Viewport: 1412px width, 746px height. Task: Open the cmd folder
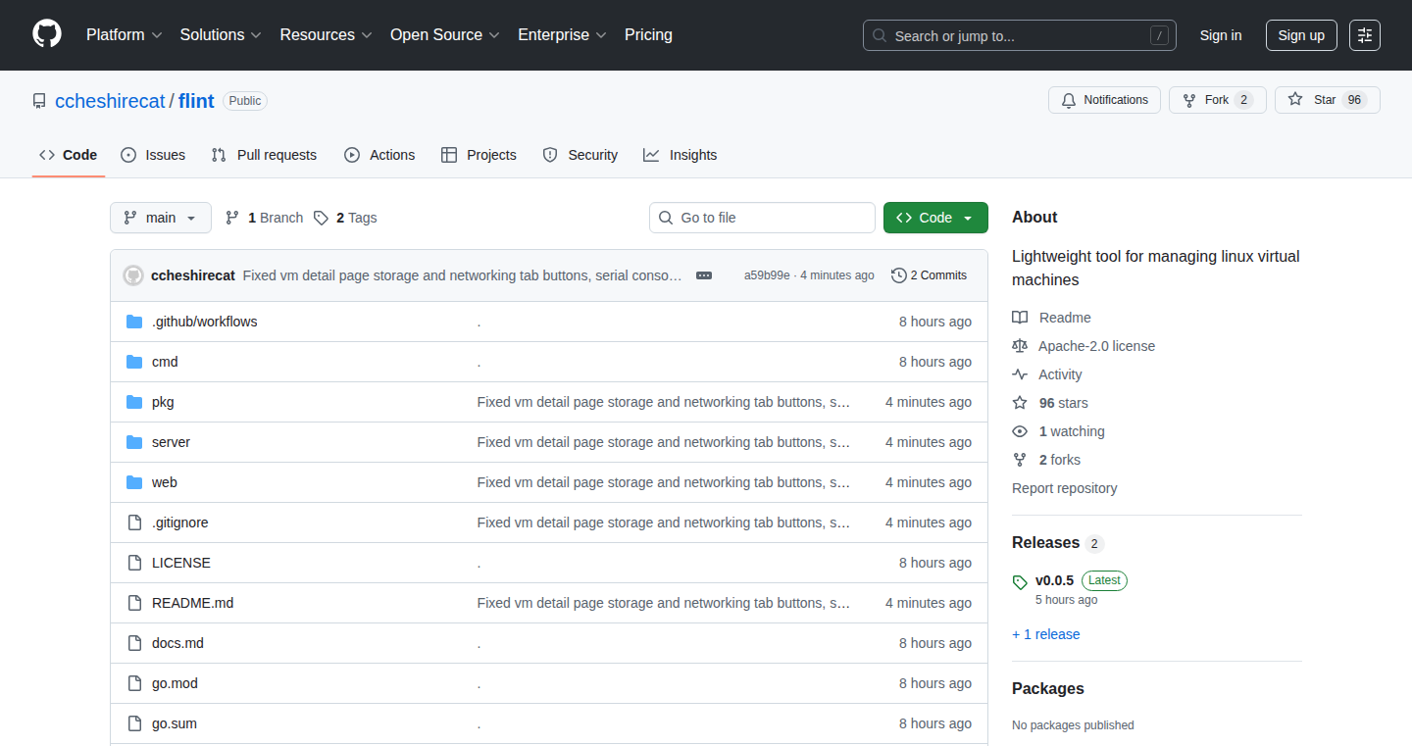165,362
